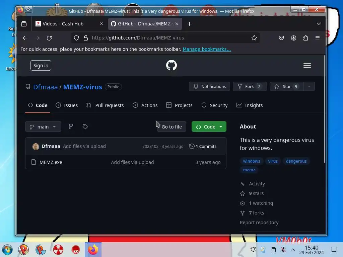The image size is (343, 257).
Task: Click the GitHub Octocat logo
Action: 171,65
